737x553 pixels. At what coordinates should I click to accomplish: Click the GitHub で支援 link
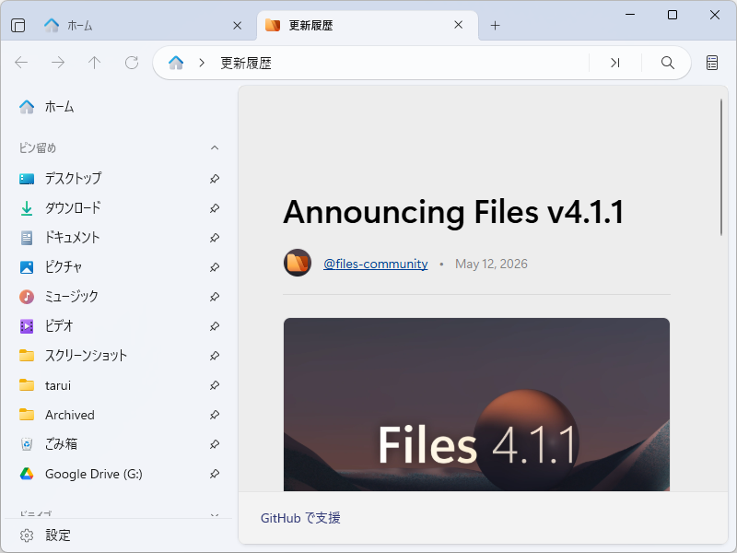click(300, 518)
